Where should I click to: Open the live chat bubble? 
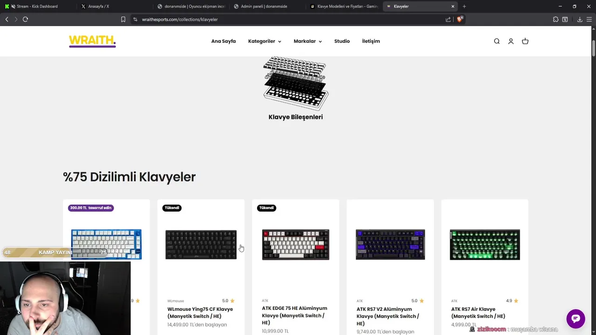(x=576, y=319)
